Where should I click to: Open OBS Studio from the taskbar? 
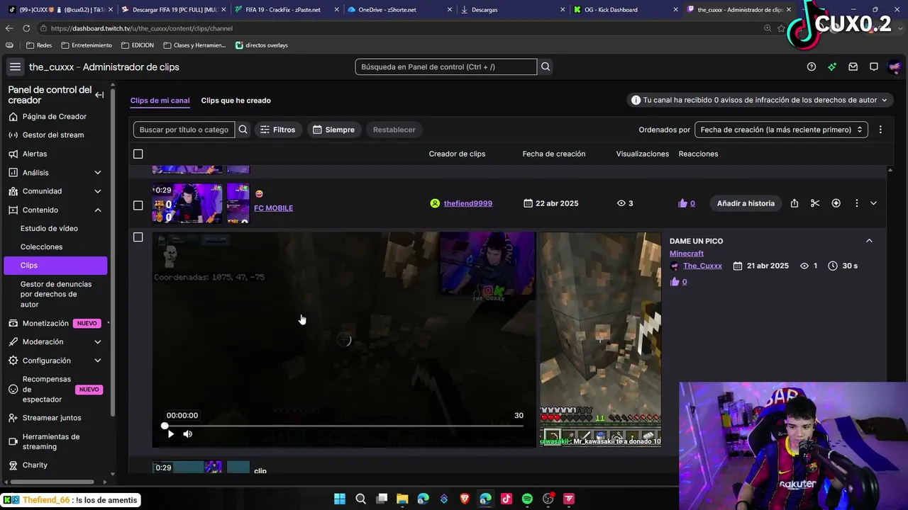(x=548, y=499)
